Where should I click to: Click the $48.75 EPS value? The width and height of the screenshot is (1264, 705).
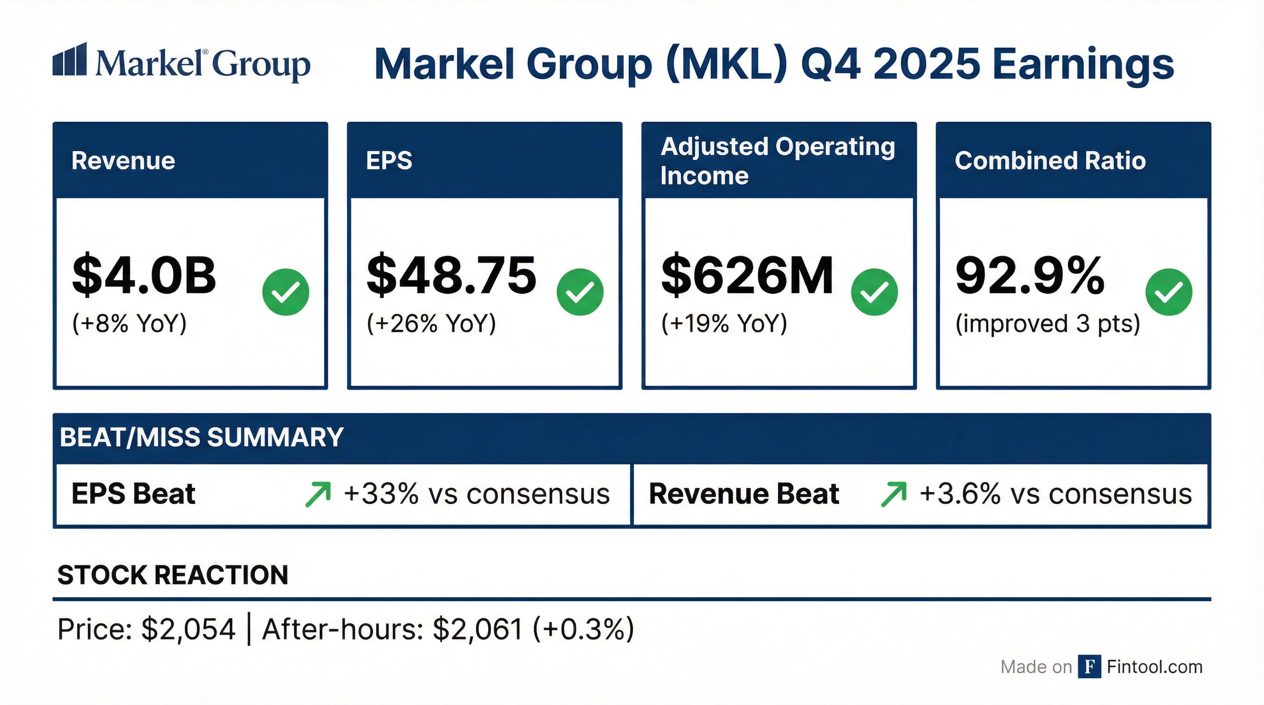pyautogui.click(x=451, y=275)
